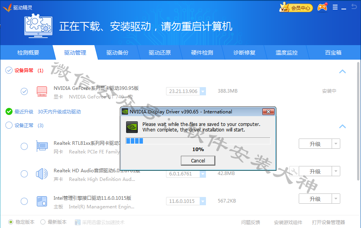This screenshot has height=228, width=361.
Task: Collapse the 设备异常 section chevron
Action: tap(342, 71)
